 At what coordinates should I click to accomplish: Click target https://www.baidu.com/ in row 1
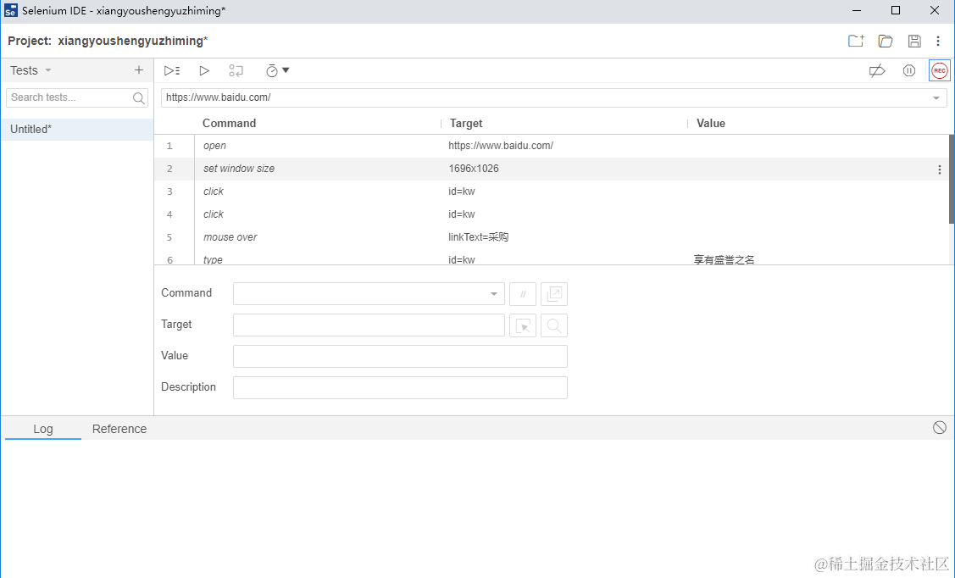(501, 146)
